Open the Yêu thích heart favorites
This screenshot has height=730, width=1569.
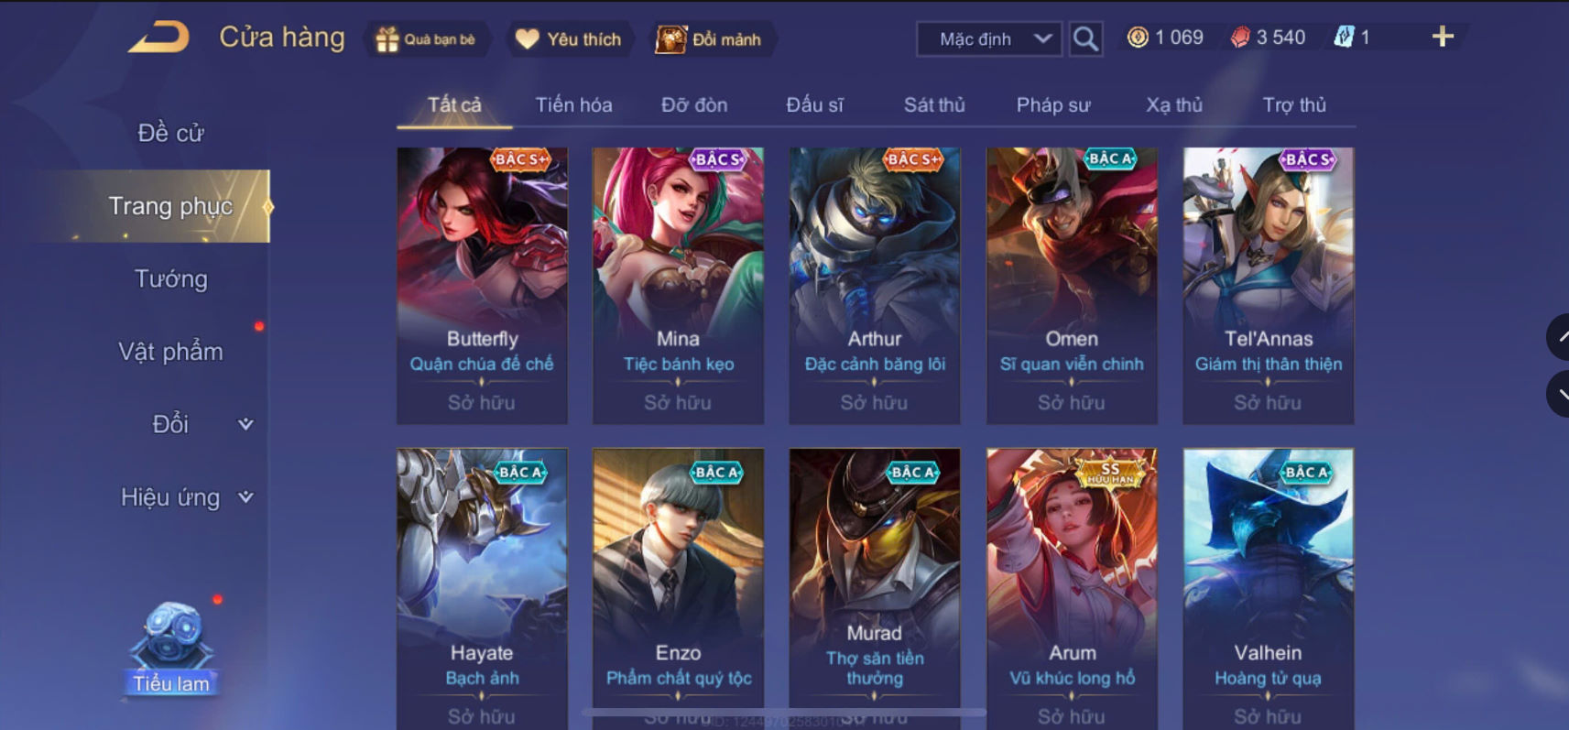tap(527, 38)
